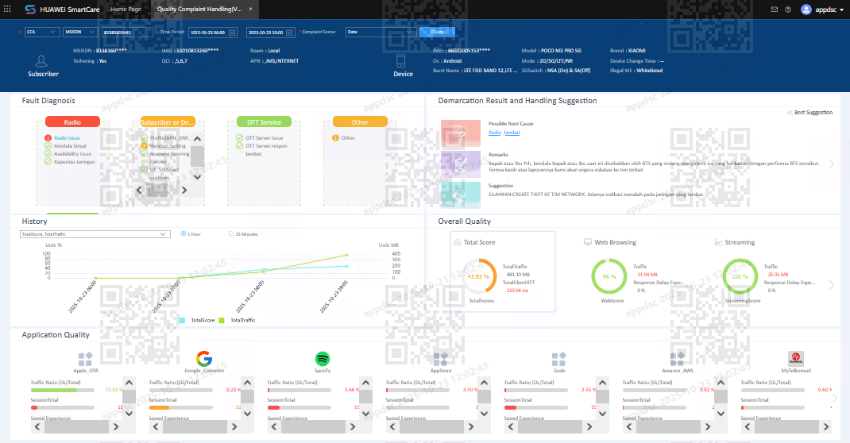Click the Web Browsing monitor icon
Viewport: 850px width, 443px height.
(x=587, y=242)
